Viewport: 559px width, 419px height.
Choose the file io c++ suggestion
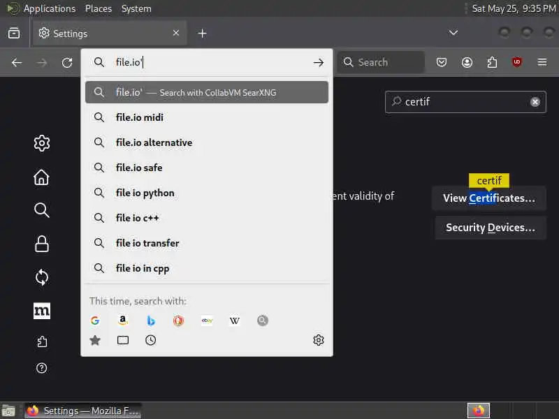[x=207, y=218]
